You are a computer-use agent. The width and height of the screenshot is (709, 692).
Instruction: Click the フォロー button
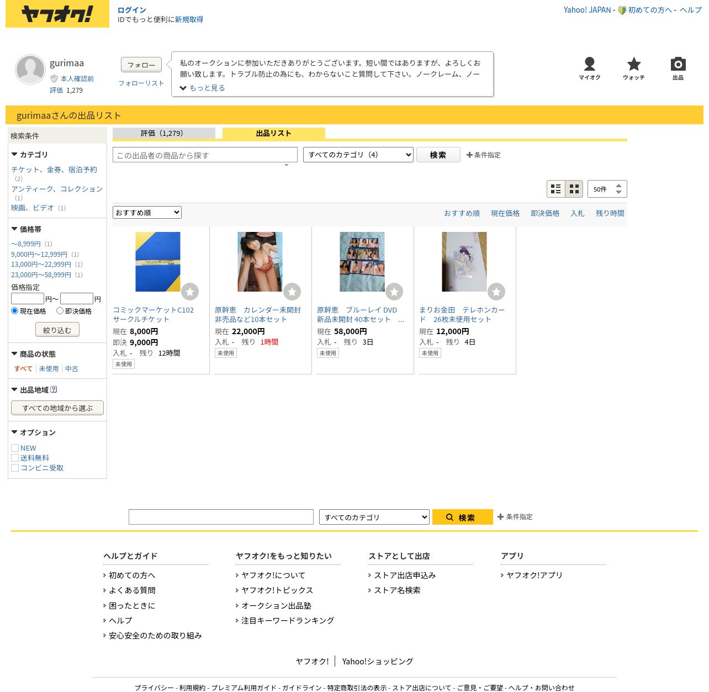[x=141, y=65]
